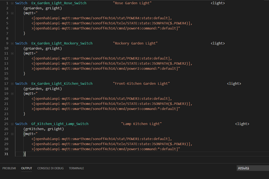The width and height of the screenshot is (269, 179).
Task: Collapse the mqtt fold at line 11
Action: coord(12,53)
